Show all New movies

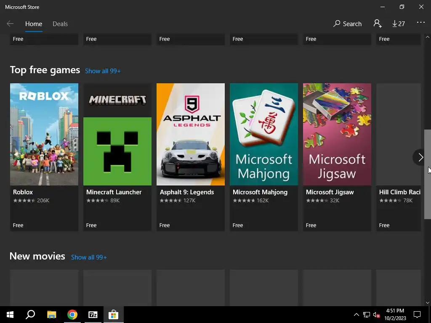(x=89, y=257)
